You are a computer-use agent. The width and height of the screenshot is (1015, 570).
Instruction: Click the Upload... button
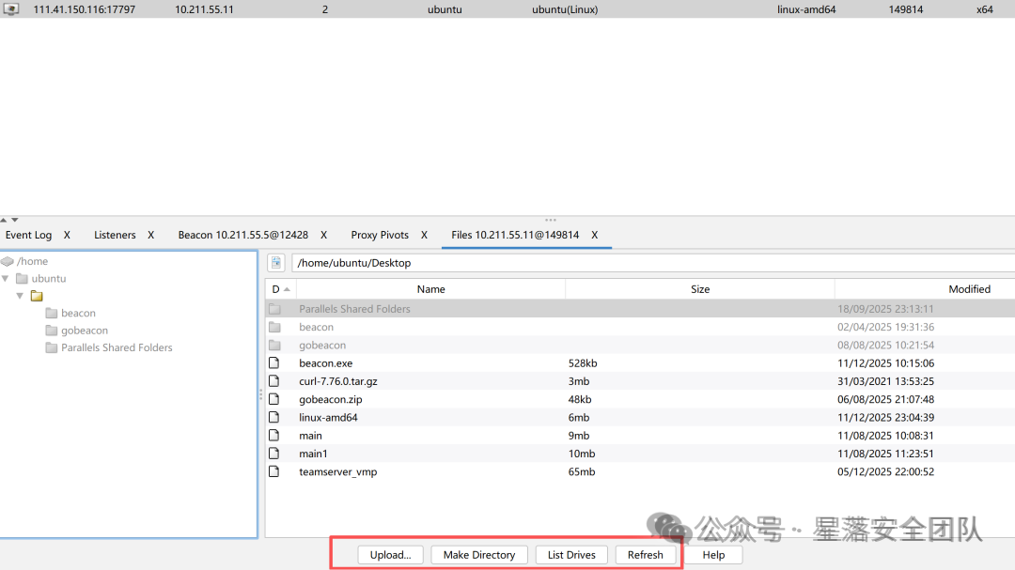click(390, 554)
